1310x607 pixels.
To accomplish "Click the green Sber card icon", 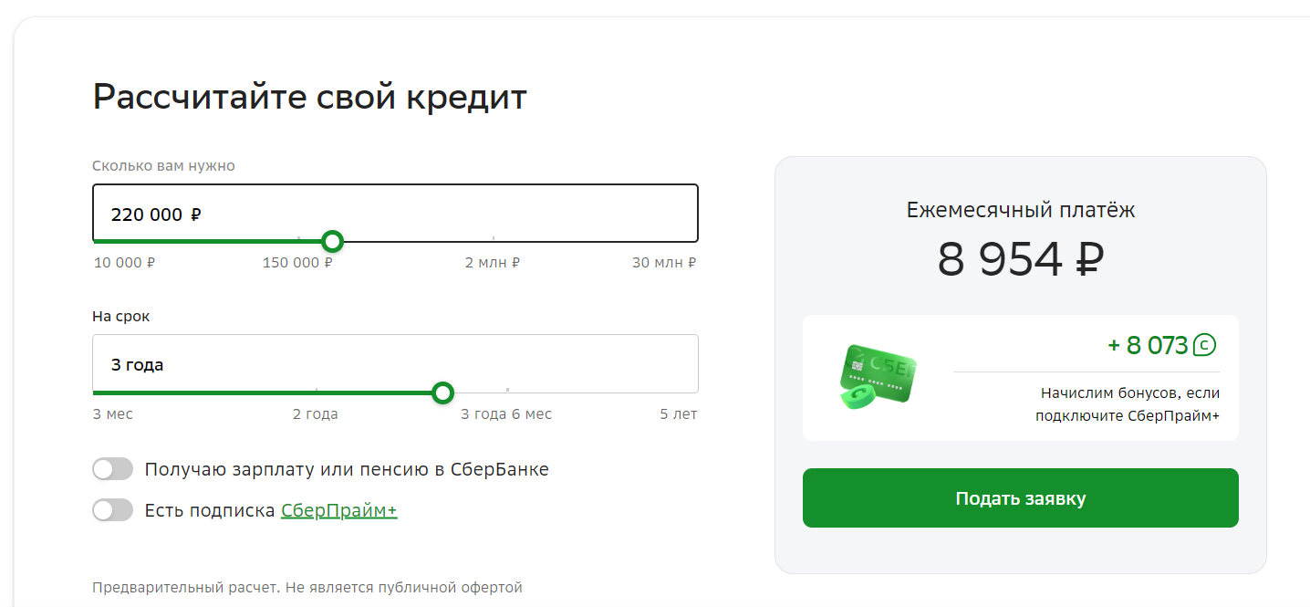I will [877, 376].
